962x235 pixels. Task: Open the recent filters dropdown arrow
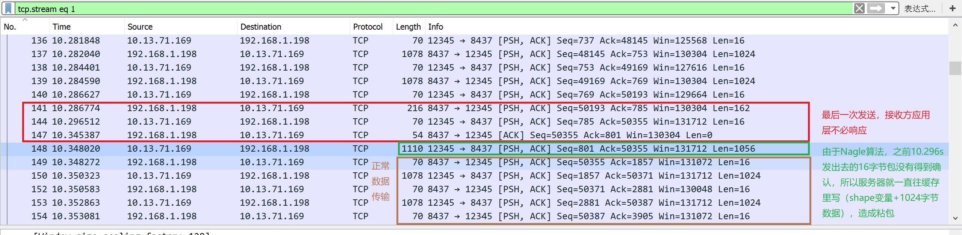tap(893, 8)
